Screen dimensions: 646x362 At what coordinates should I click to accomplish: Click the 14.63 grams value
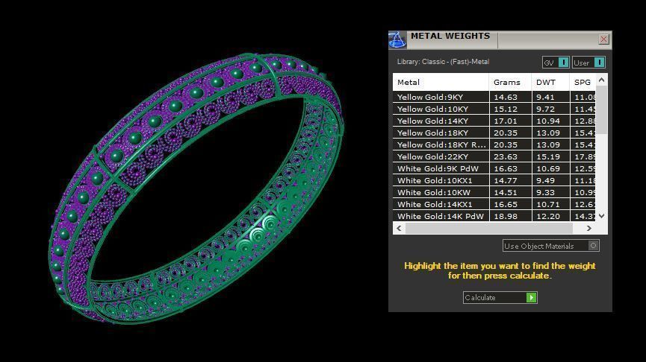point(505,97)
